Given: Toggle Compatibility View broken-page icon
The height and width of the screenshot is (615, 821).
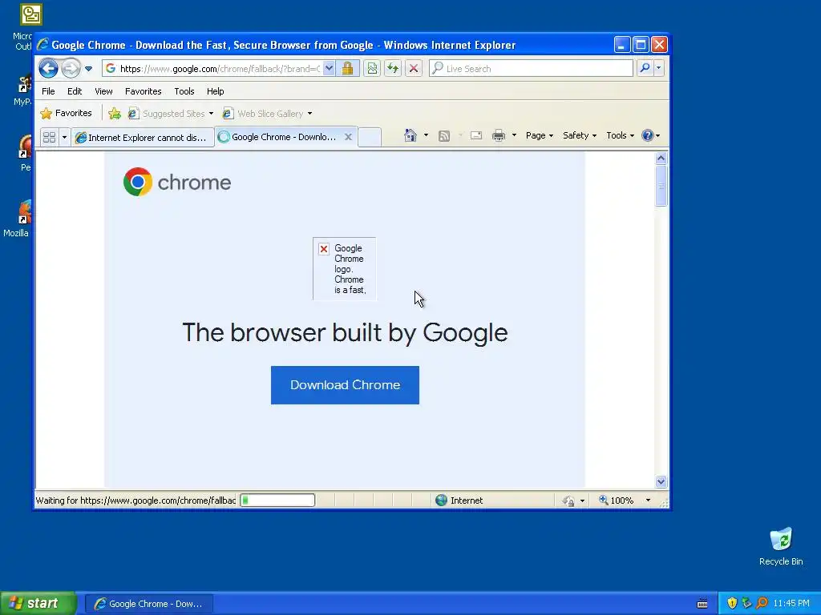Looking at the screenshot, I should pos(372,69).
